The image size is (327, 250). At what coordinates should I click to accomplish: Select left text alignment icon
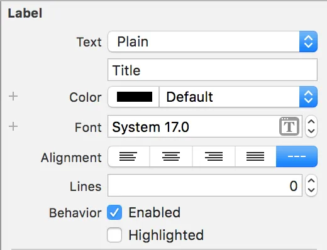point(128,156)
